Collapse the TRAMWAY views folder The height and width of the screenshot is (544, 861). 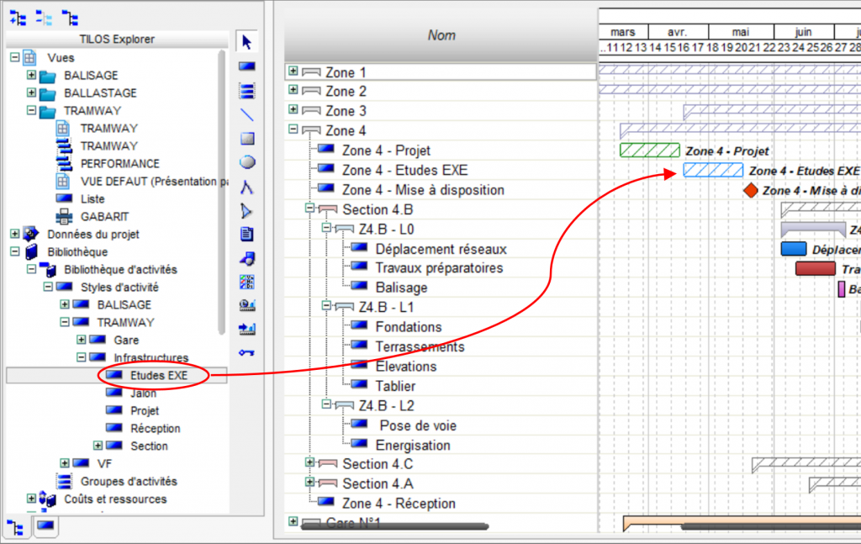pyautogui.click(x=31, y=110)
